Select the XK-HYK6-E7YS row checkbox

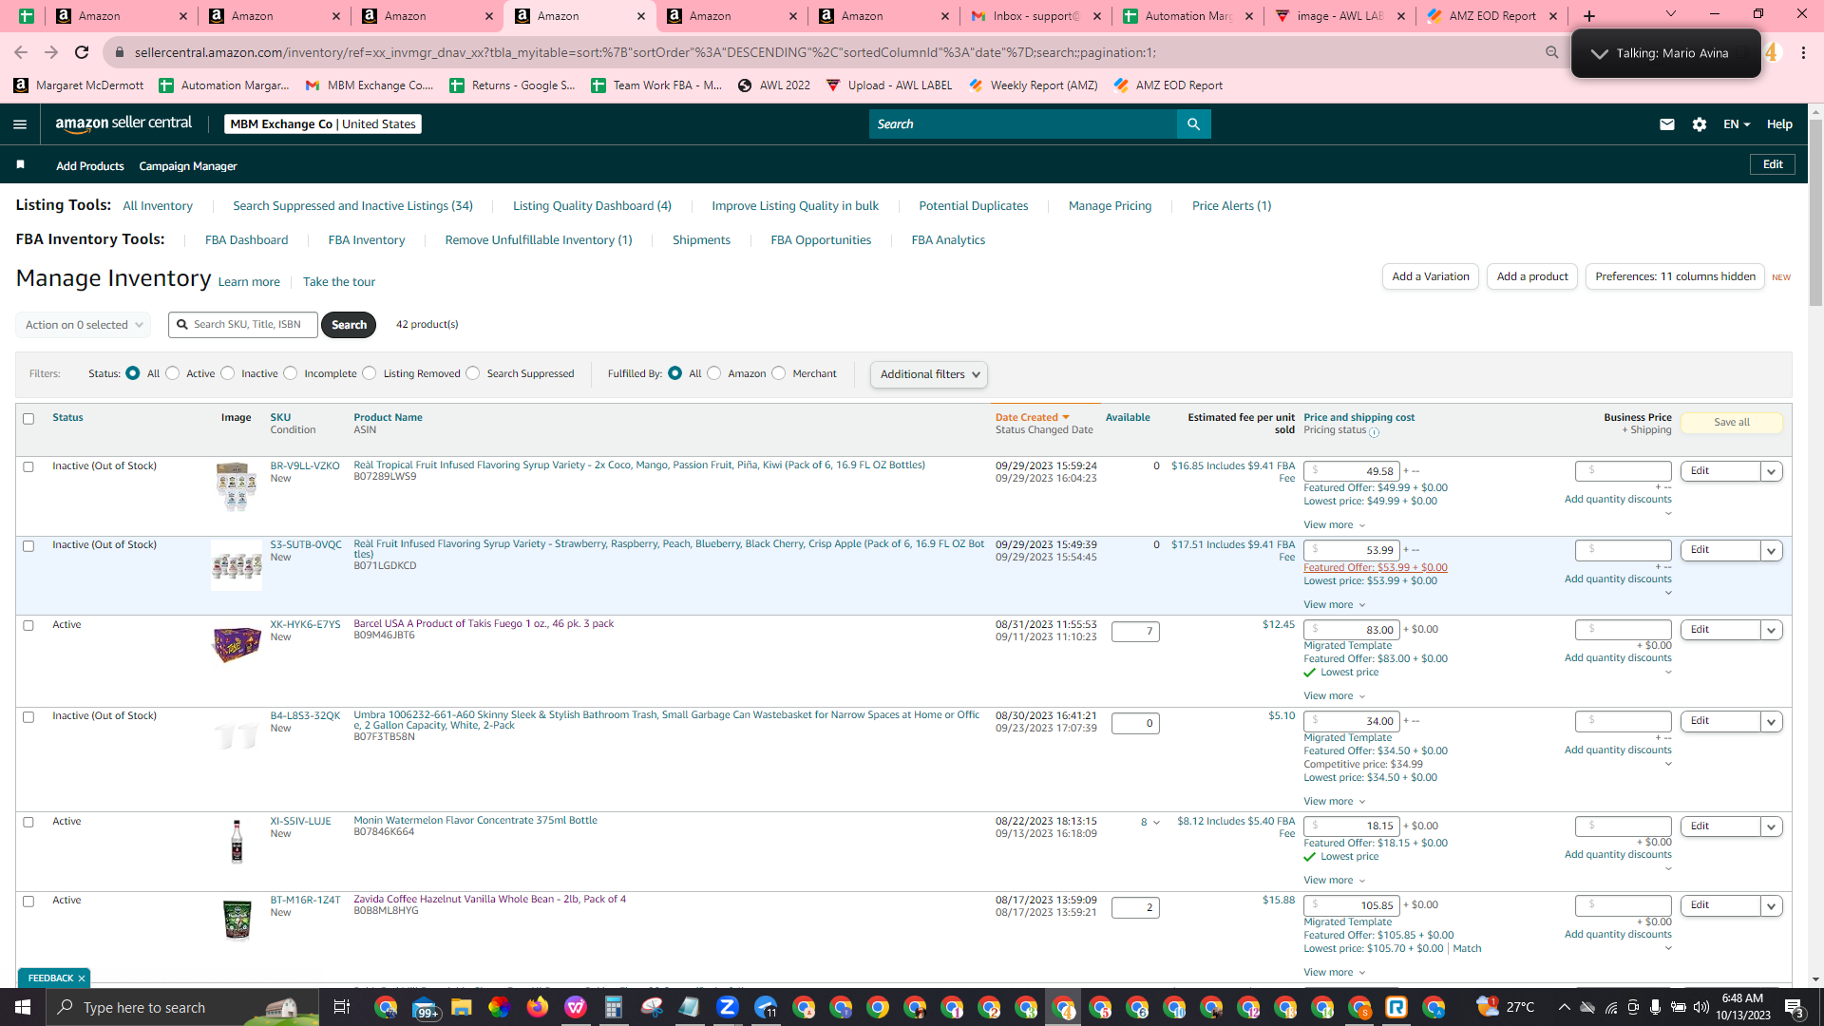[x=28, y=626]
